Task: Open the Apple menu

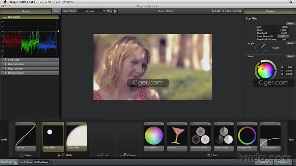Action: (x=5, y=2)
